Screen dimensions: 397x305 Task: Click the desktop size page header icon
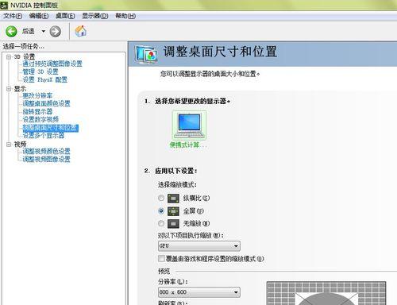pyautogui.click(x=146, y=54)
